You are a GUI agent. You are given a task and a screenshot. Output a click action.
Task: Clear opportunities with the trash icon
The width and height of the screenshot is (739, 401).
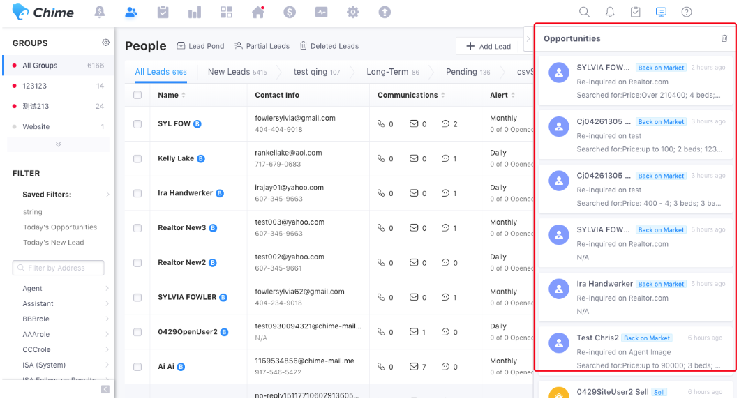click(724, 38)
